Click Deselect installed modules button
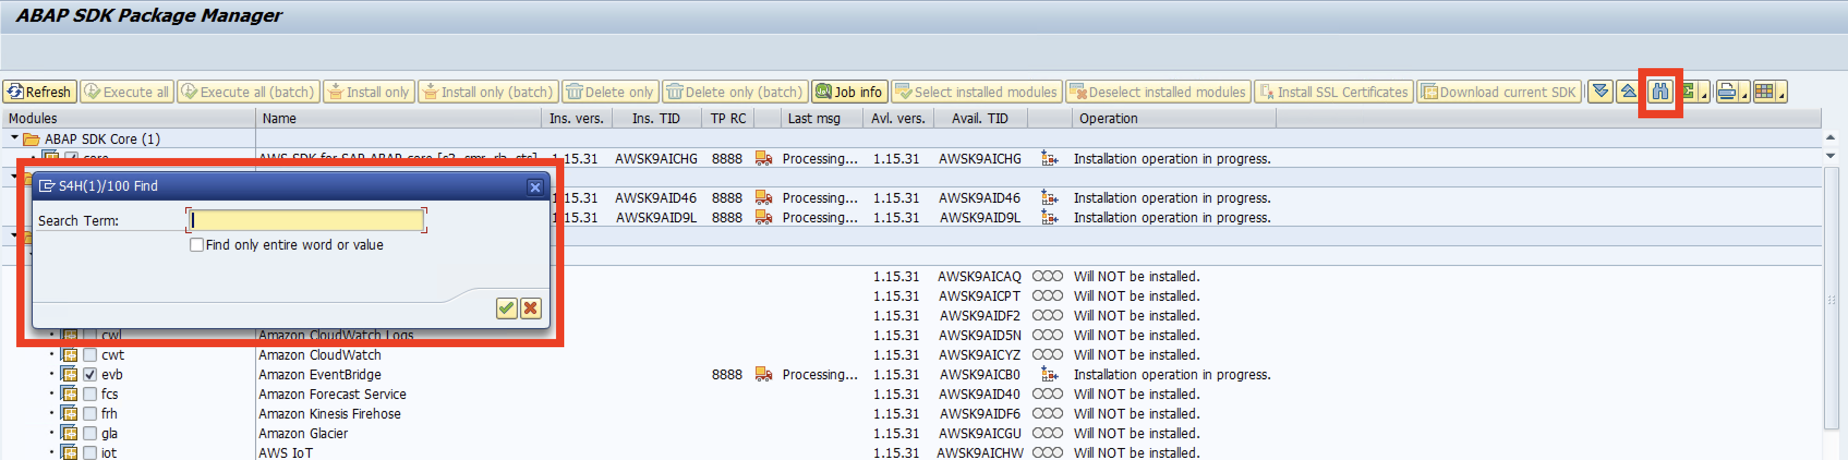This screenshot has height=460, width=1848. click(1158, 92)
